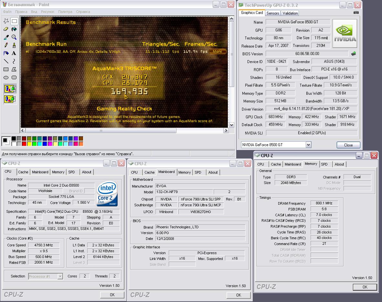Open the Палитра menu in Paint
382x302 pixels.
(x=65, y=12)
